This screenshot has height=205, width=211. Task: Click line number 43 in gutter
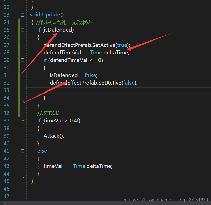point(7,166)
